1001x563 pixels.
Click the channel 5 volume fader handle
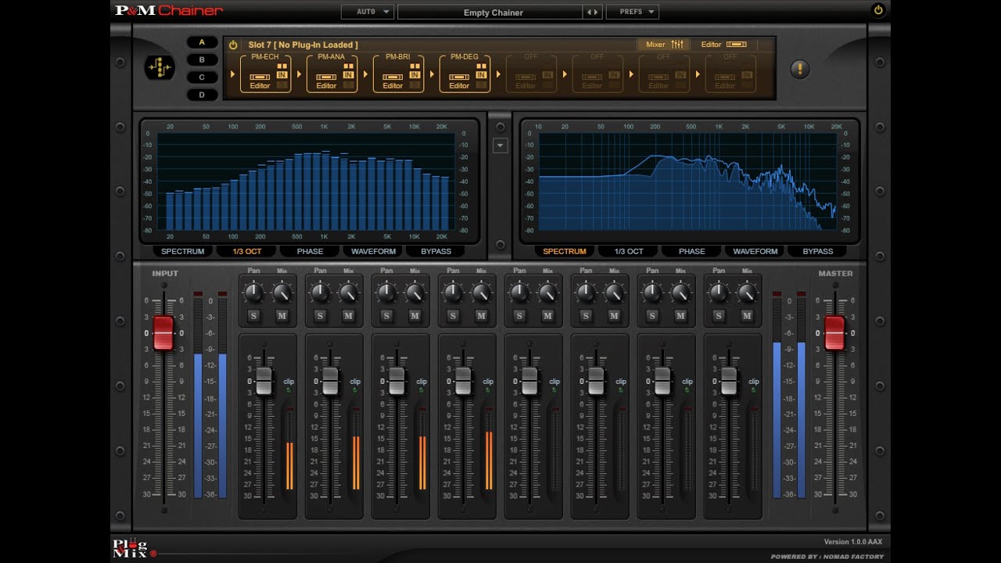pos(529,381)
